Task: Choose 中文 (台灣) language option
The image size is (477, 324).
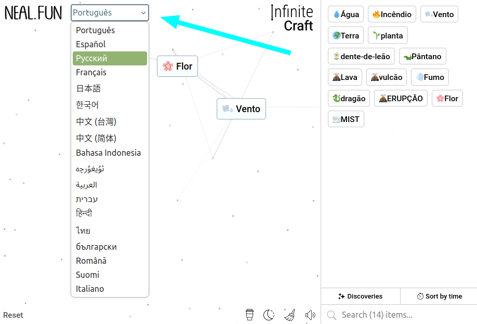Action: 110,122
